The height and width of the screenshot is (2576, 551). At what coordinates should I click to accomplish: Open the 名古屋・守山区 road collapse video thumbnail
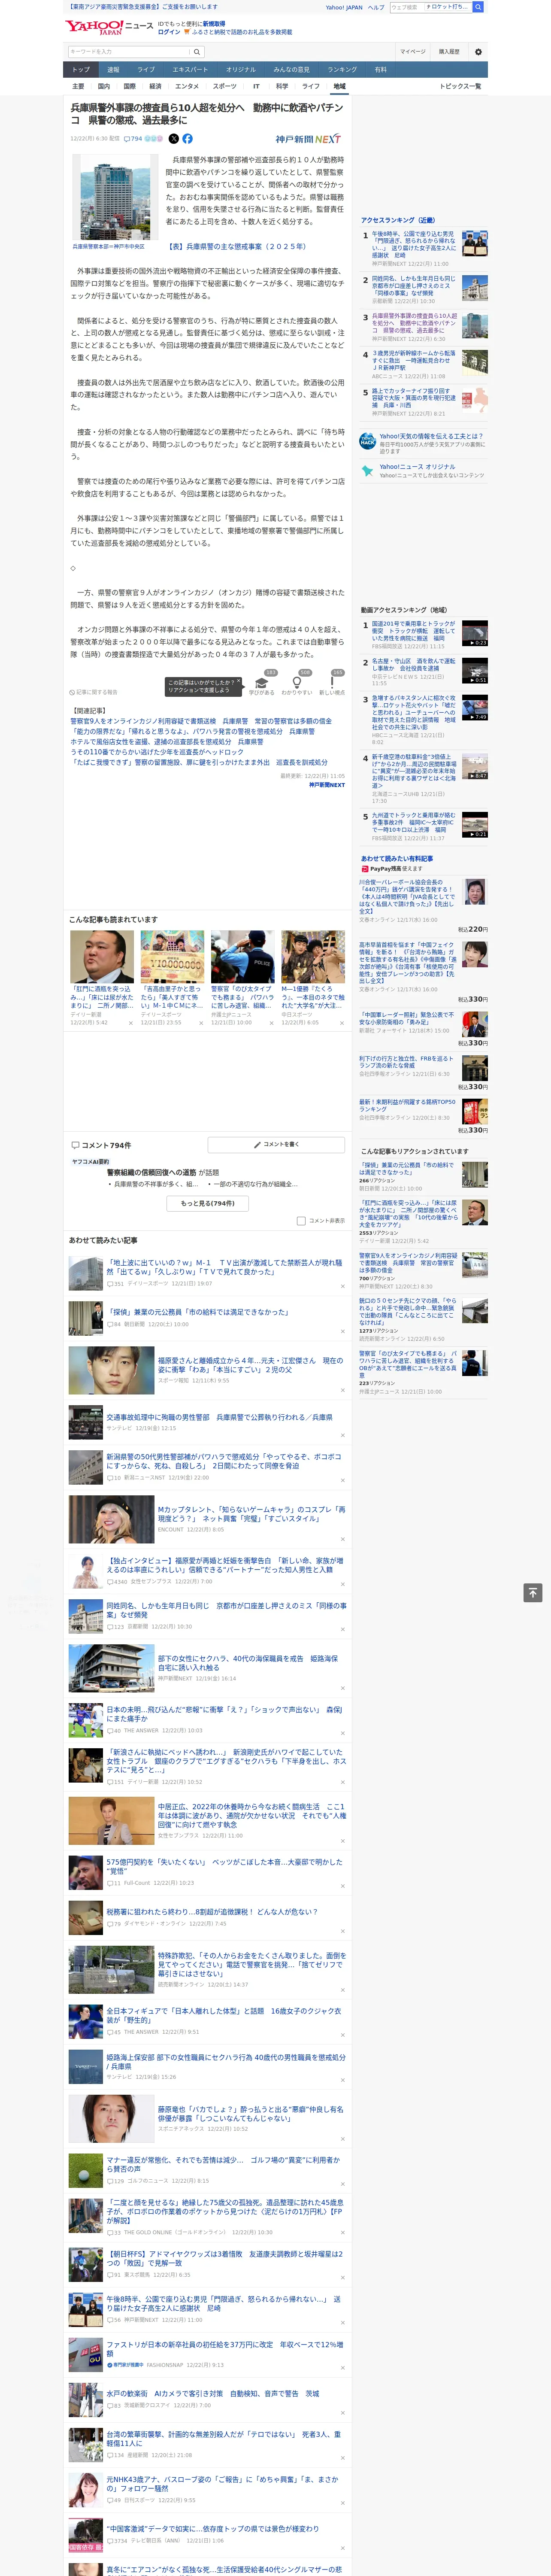(x=475, y=670)
